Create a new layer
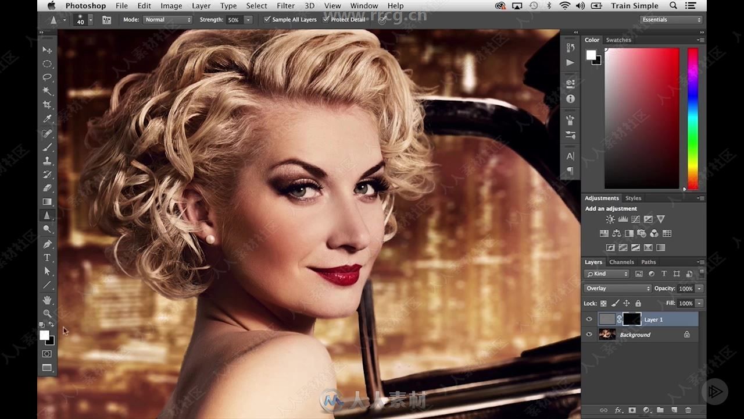 pyautogui.click(x=674, y=410)
